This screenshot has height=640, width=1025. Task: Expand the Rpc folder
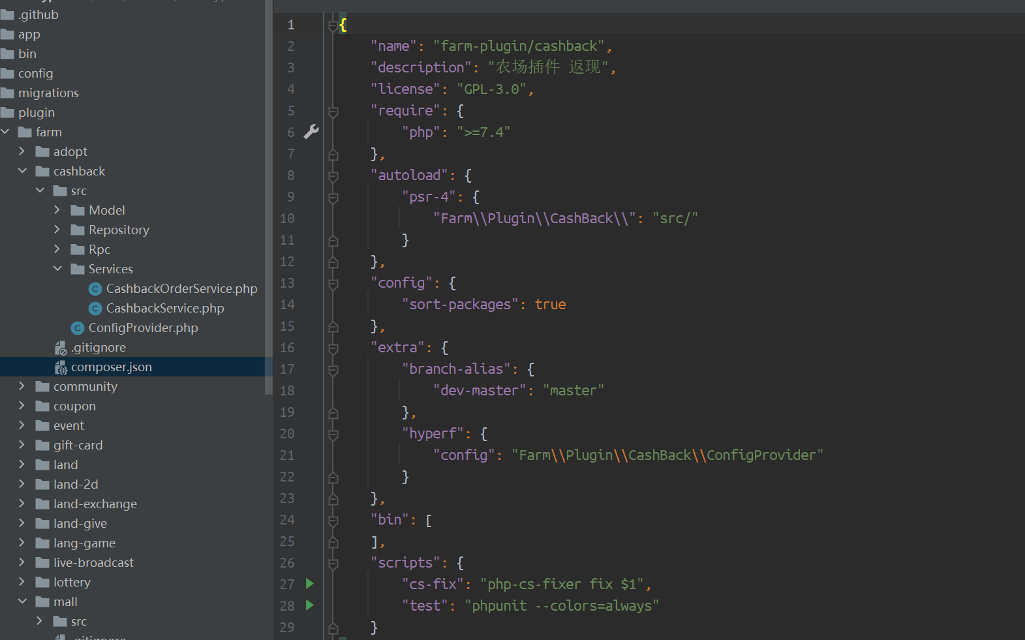coord(57,249)
